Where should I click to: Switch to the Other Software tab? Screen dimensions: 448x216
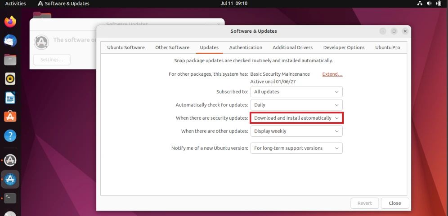click(172, 48)
